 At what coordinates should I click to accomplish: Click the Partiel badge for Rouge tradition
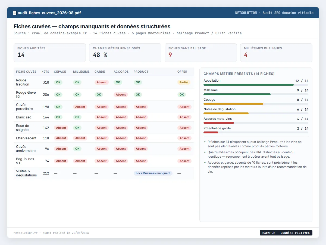[184, 82]
